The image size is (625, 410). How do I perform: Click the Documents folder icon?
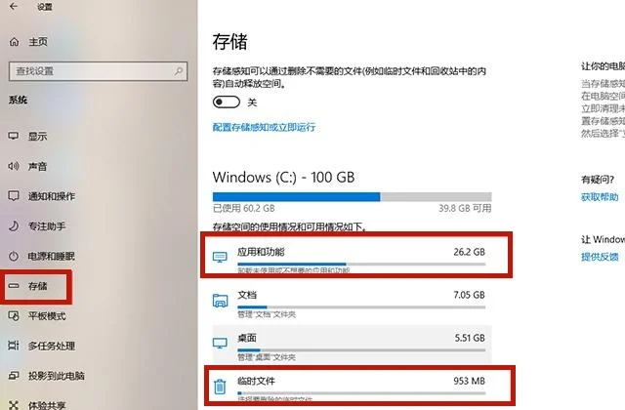pyautogui.click(x=220, y=301)
